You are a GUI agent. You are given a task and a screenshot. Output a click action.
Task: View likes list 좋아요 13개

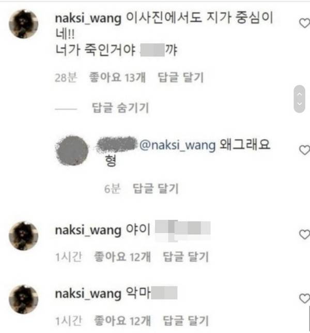coord(118,78)
